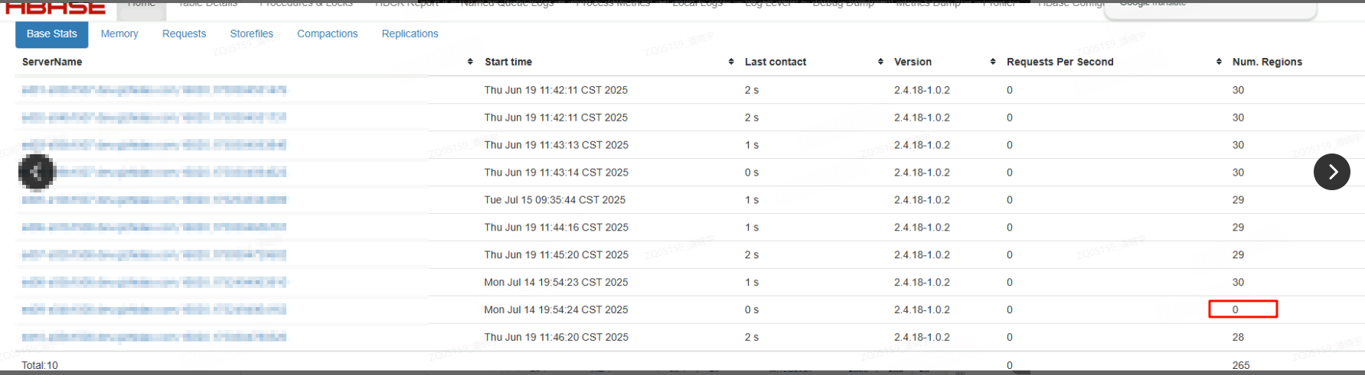Click the sort icon for the Version column

(993, 62)
